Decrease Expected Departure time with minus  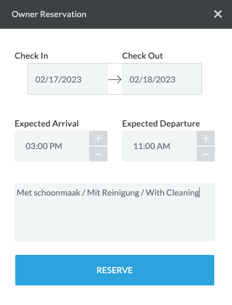pos(206,154)
